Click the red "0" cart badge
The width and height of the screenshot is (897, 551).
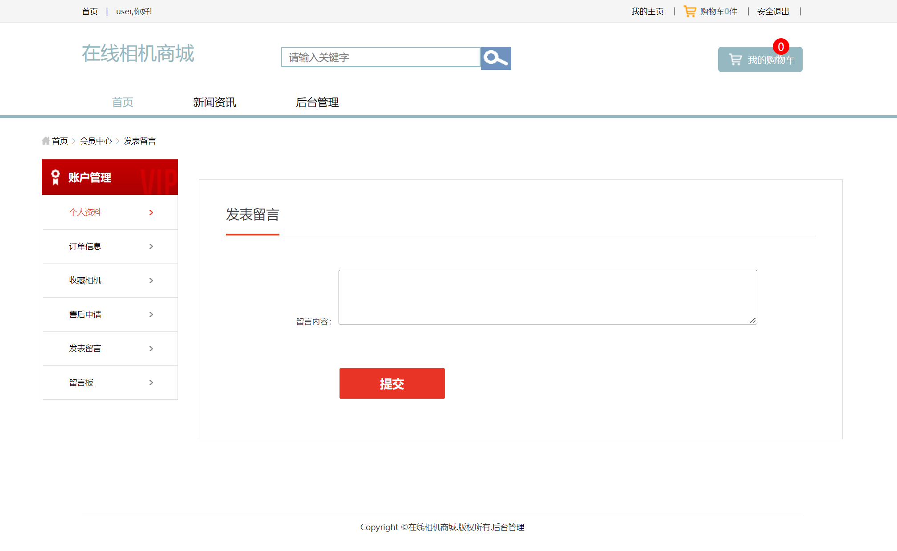[x=781, y=46]
